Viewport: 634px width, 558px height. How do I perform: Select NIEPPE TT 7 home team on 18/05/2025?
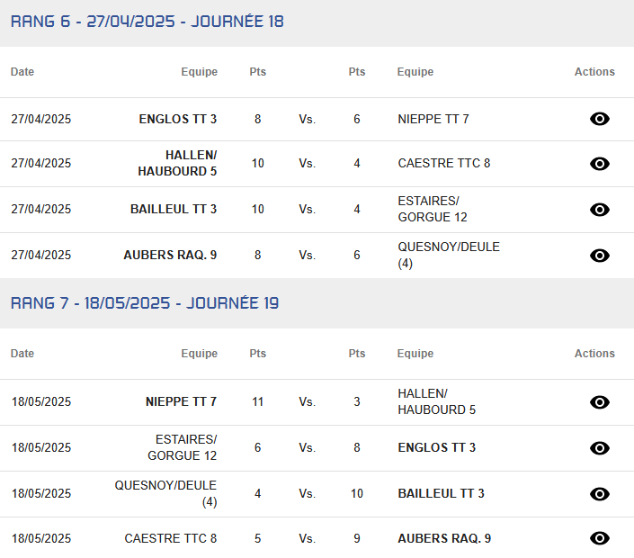click(x=181, y=402)
